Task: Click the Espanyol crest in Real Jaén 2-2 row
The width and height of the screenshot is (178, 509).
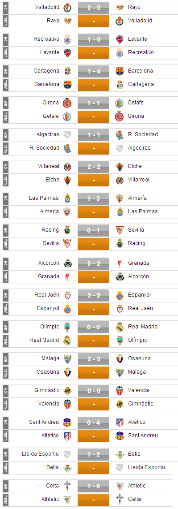Action: [x=120, y=295]
